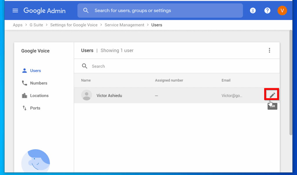Open the navigation hamburger menu
This screenshot has width=297, height=175.
(15, 10)
